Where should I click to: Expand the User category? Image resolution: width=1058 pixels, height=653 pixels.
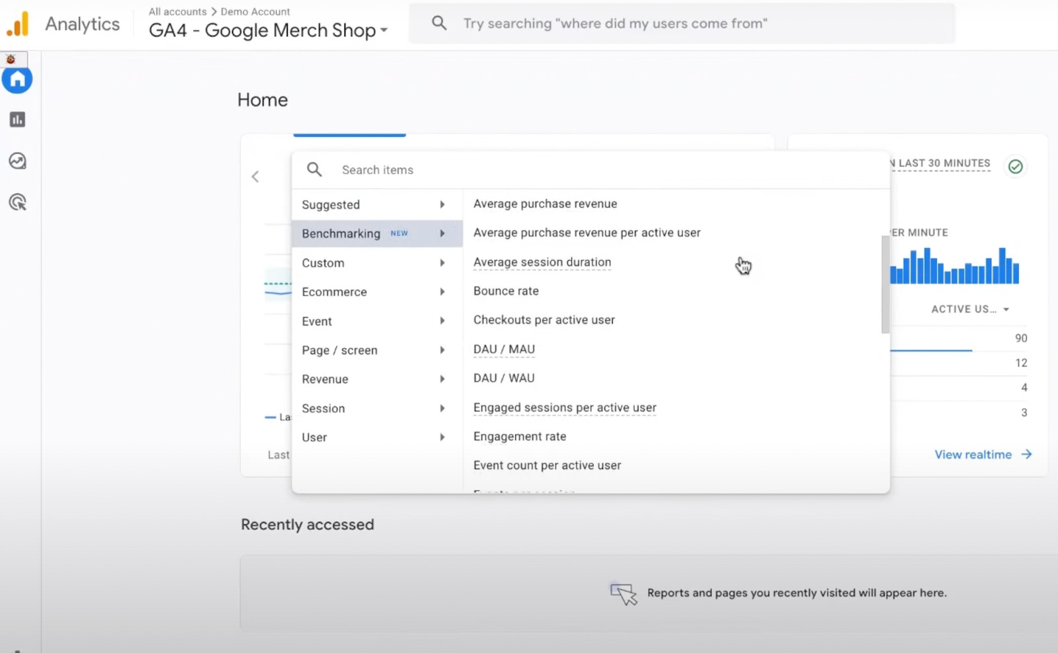(x=377, y=437)
